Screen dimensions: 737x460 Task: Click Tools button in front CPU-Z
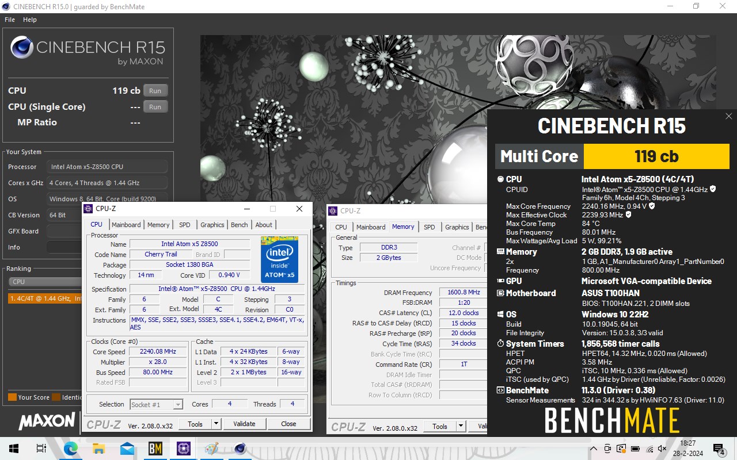(x=195, y=424)
